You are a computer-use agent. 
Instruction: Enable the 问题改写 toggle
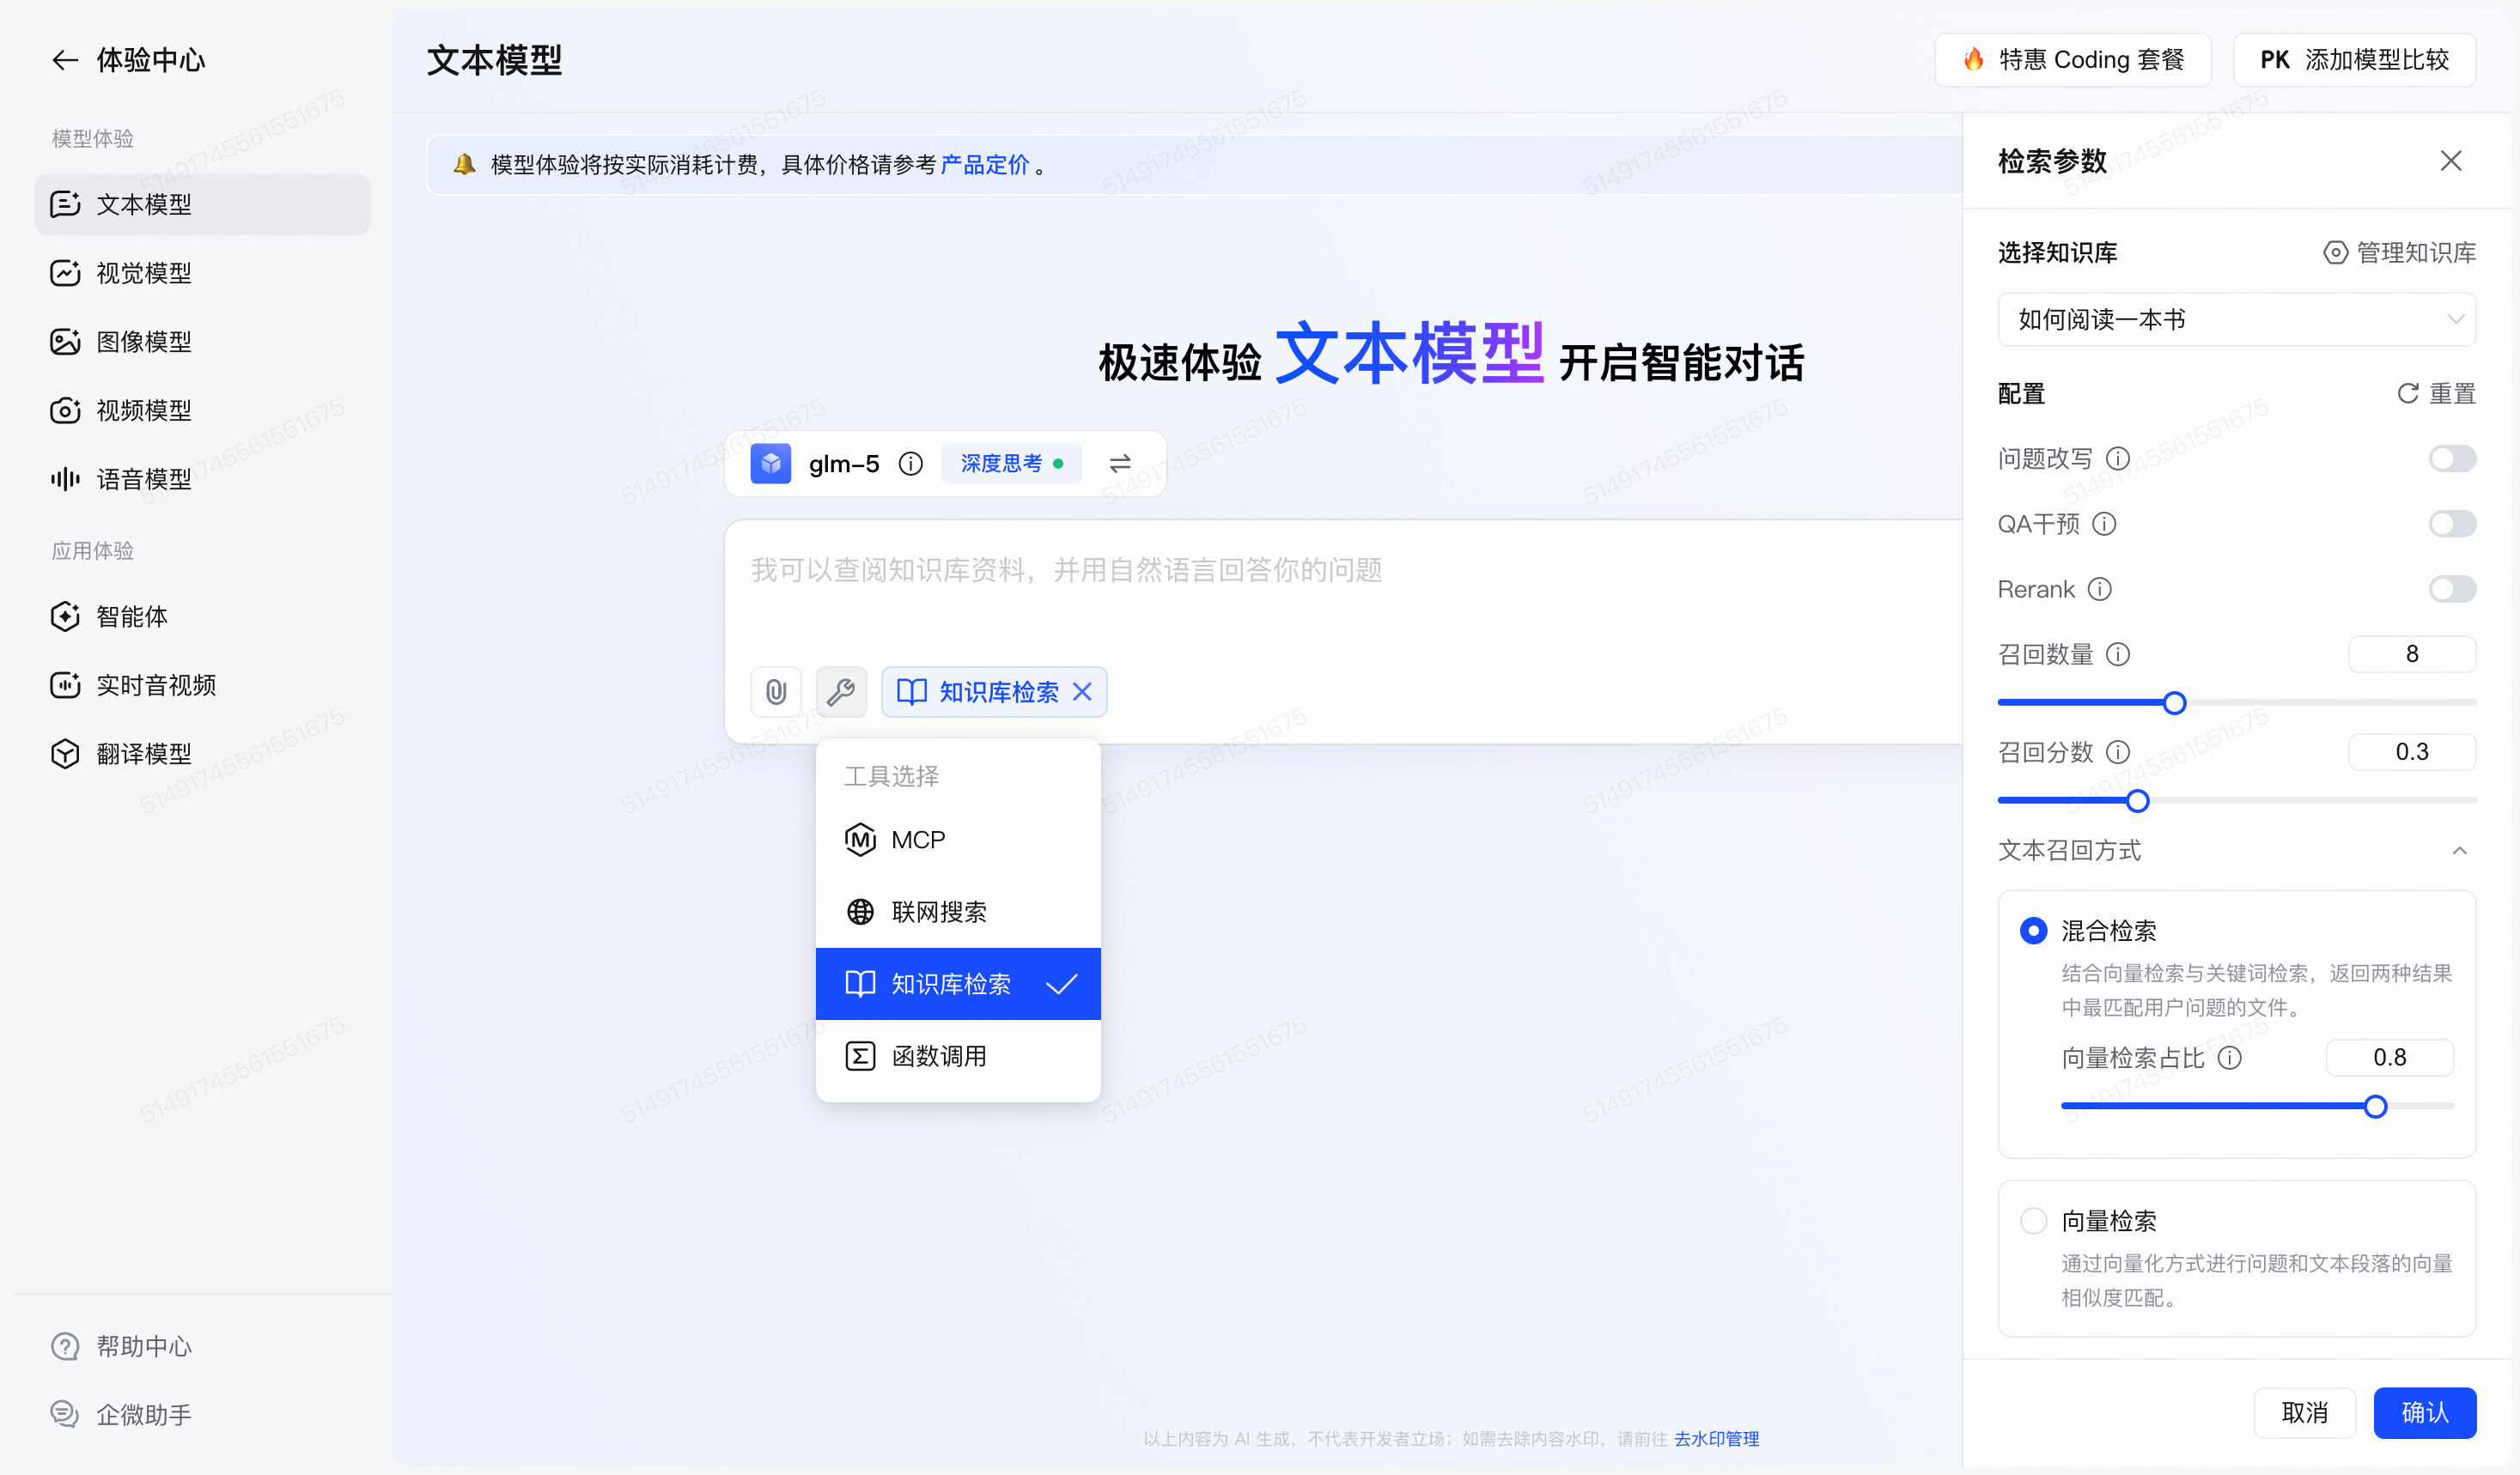2451,458
